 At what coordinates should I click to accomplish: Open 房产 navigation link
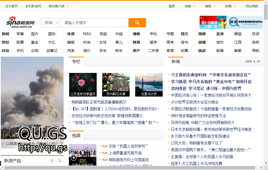(x=136, y=51)
